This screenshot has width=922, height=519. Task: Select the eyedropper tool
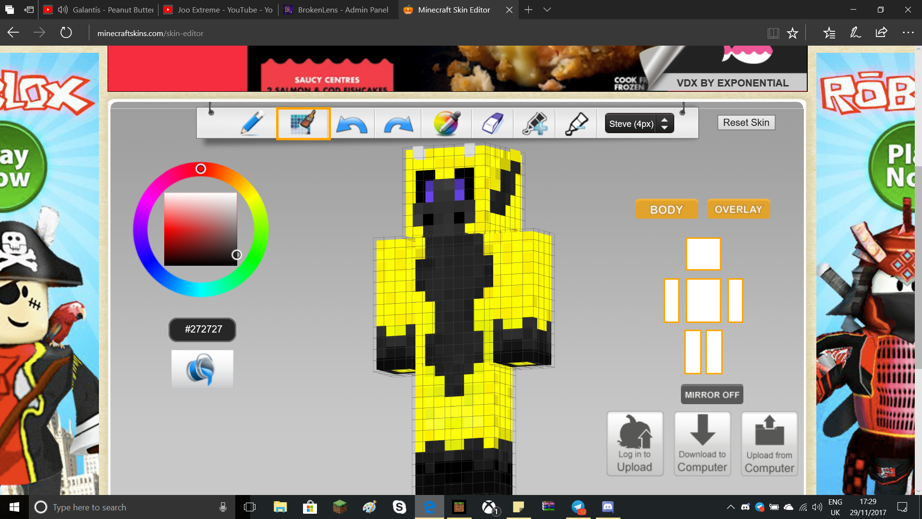(576, 124)
